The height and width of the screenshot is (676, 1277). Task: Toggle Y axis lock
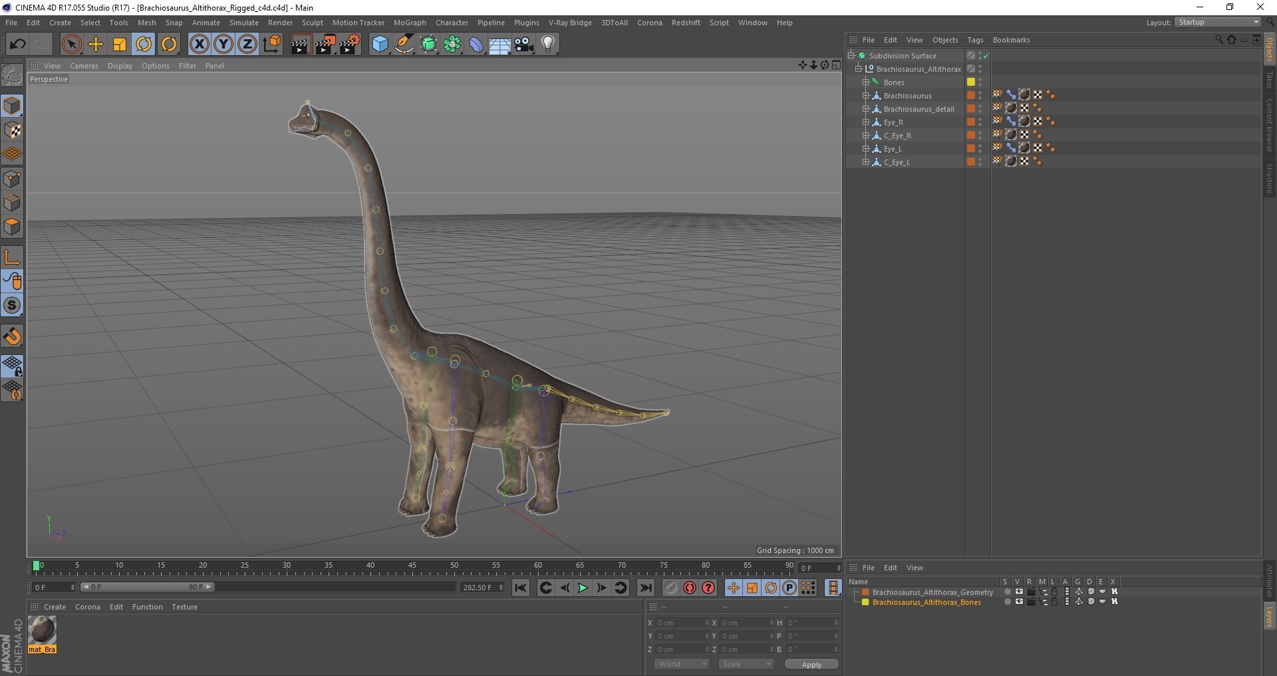click(x=223, y=45)
